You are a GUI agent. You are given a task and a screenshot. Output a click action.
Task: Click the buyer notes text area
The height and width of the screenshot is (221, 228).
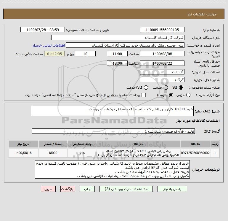[x=112, y=169]
